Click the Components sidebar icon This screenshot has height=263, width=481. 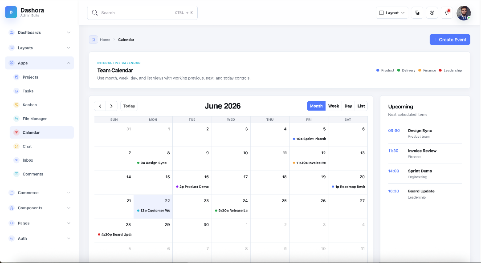click(x=12, y=208)
